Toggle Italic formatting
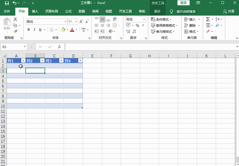The width and height of the screenshot is (239, 166). pyautogui.click(x=34, y=30)
